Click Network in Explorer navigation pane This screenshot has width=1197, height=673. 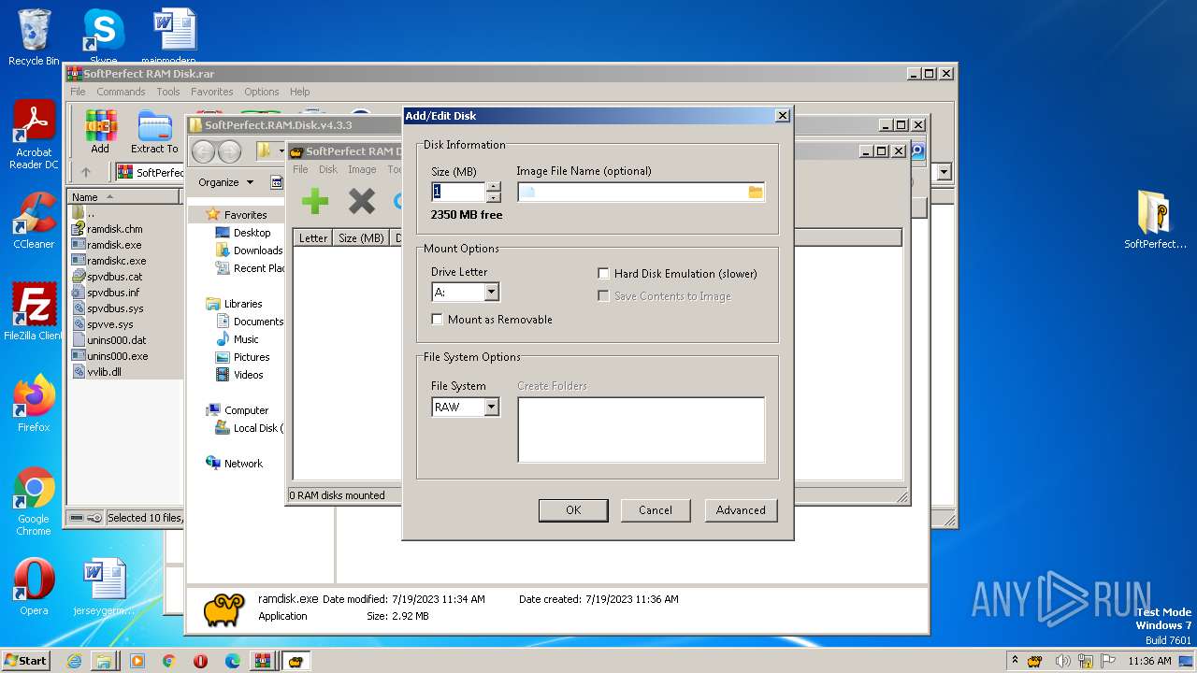243,464
